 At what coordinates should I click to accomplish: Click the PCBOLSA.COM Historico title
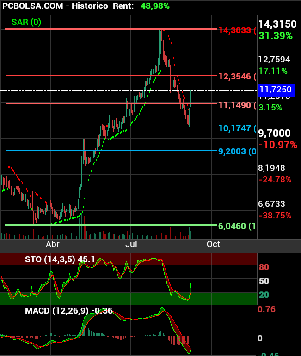(x=55, y=6)
